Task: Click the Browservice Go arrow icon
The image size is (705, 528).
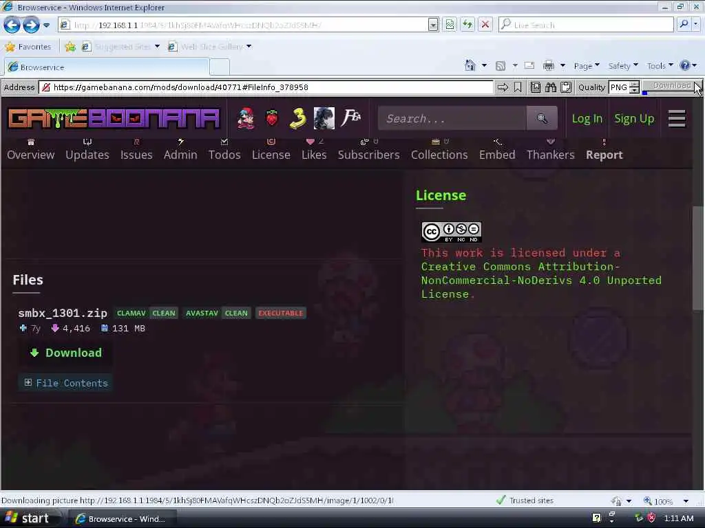Action: coord(503,87)
